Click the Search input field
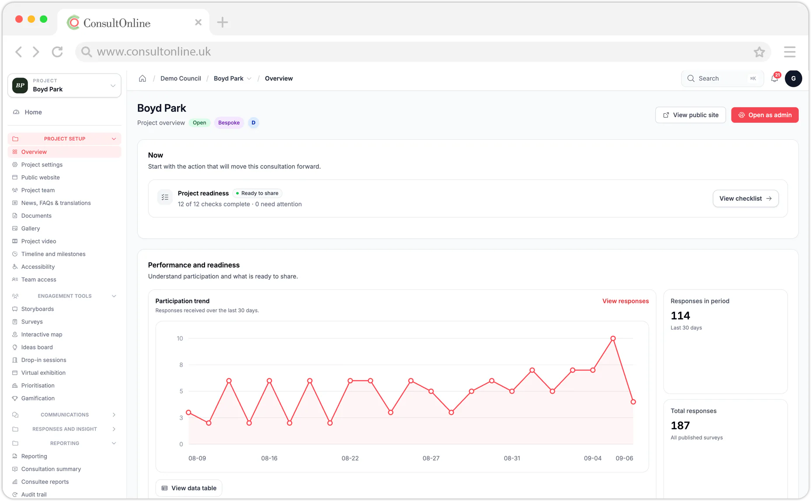The image size is (811, 501). coord(722,79)
